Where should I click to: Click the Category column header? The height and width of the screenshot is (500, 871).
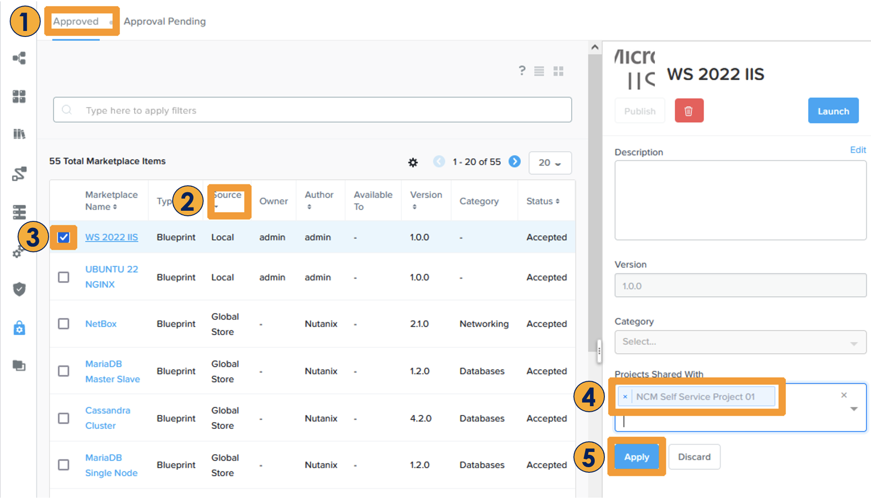click(x=479, y=201)
